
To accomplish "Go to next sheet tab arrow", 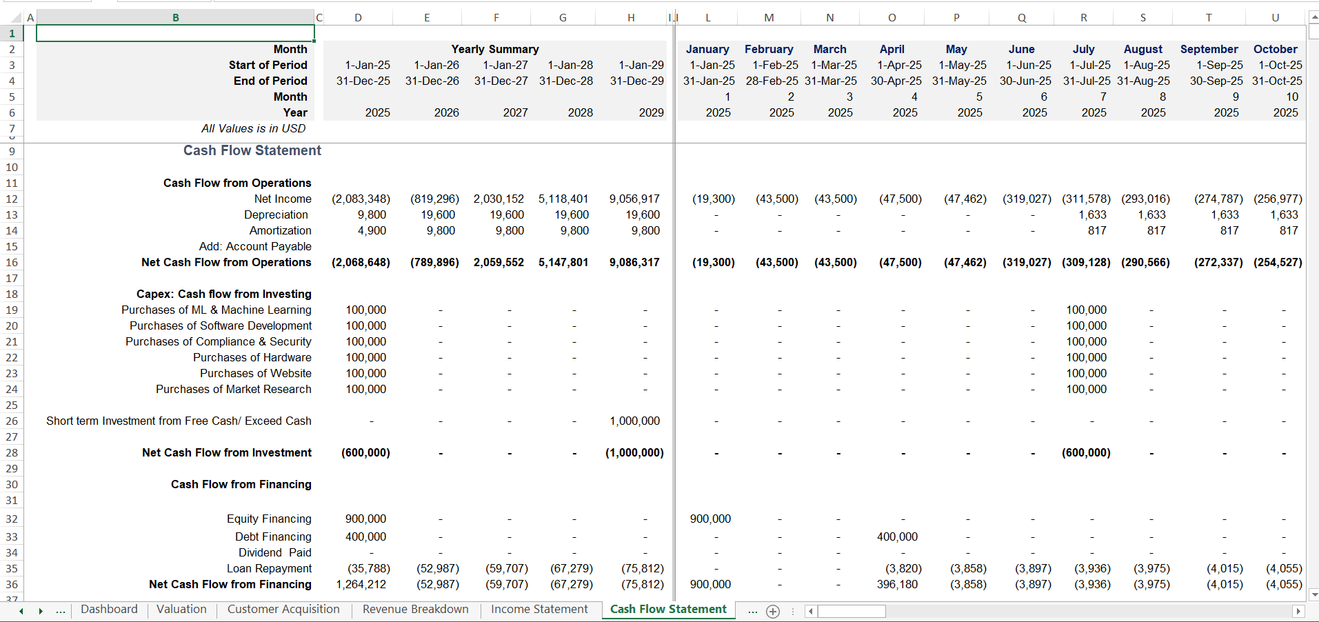I will click(x=41, y=612).
